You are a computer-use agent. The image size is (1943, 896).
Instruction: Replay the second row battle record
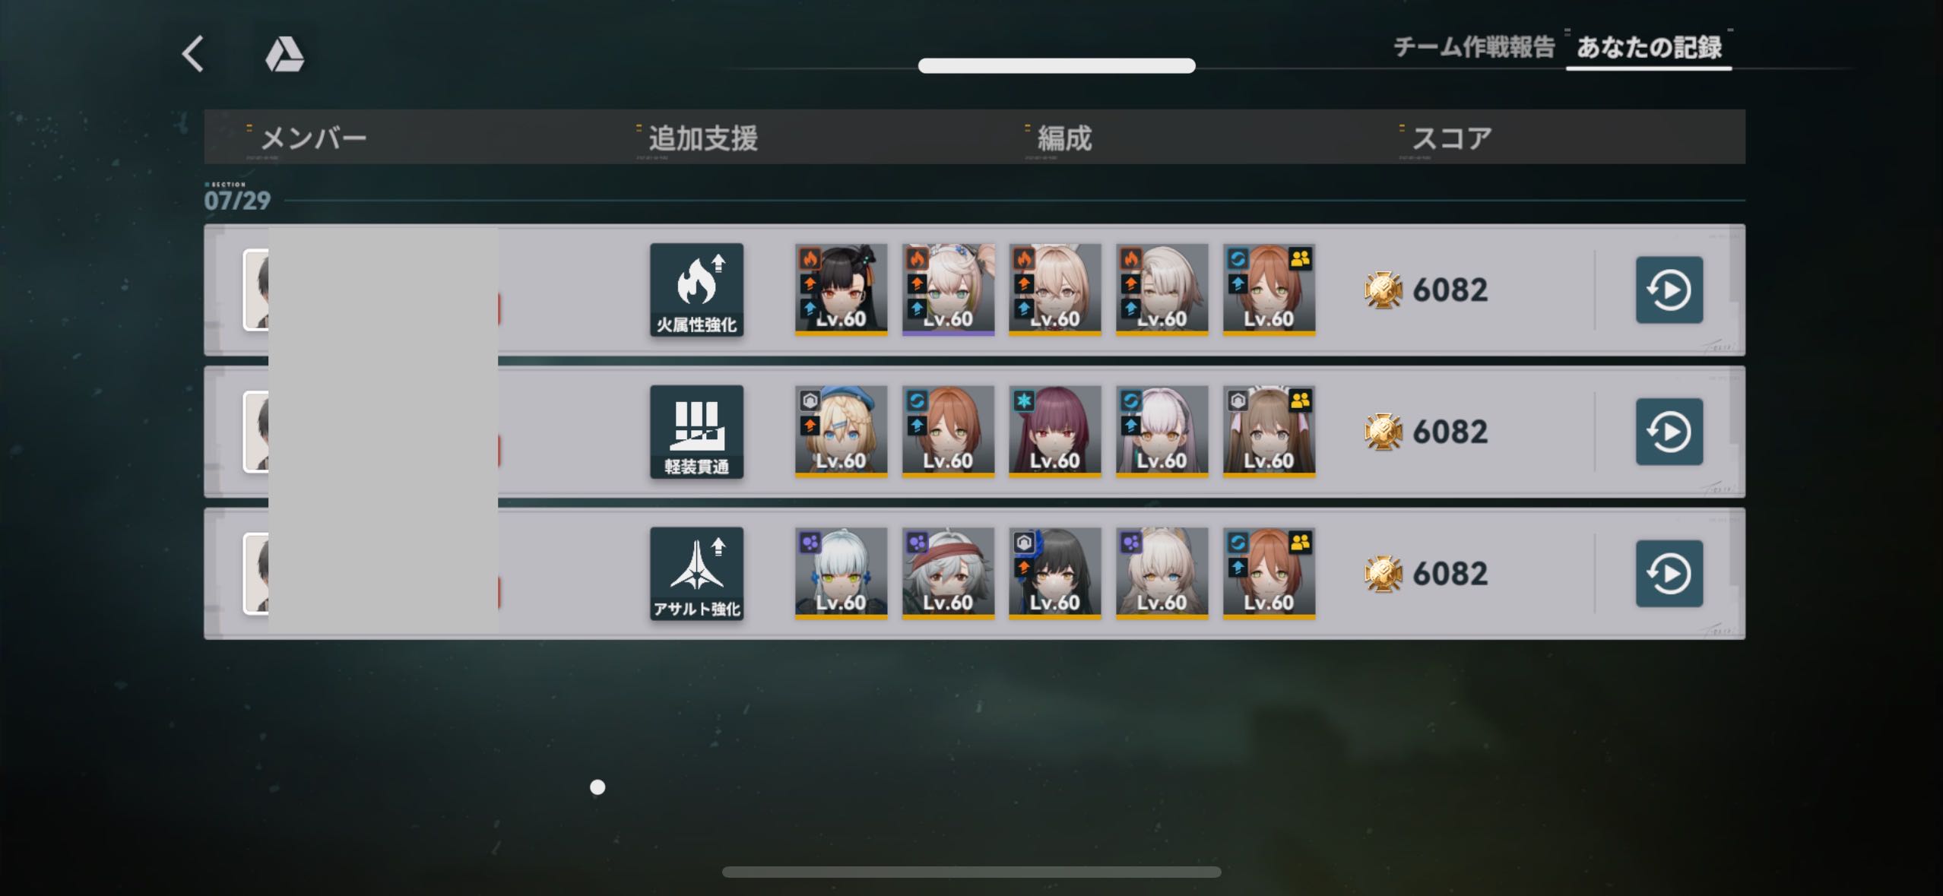(1669, 432)
